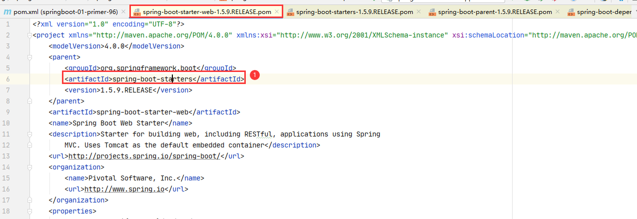Click file icon of spring-boot-starters tab
Image resolution: width=637 pixels, height=219 pixels.
pos(290,12)
